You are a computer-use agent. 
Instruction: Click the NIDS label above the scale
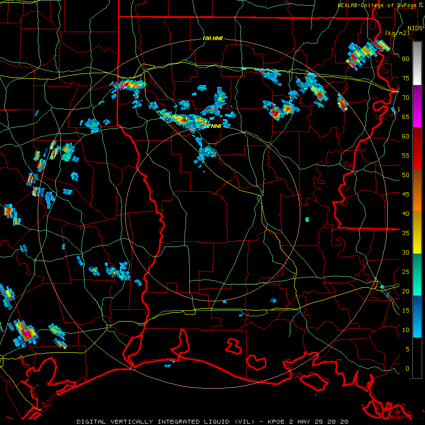coord(415,28)
